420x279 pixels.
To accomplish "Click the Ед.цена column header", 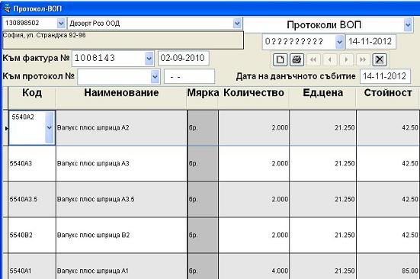I will pyautogui.click(x=322, y=98).
